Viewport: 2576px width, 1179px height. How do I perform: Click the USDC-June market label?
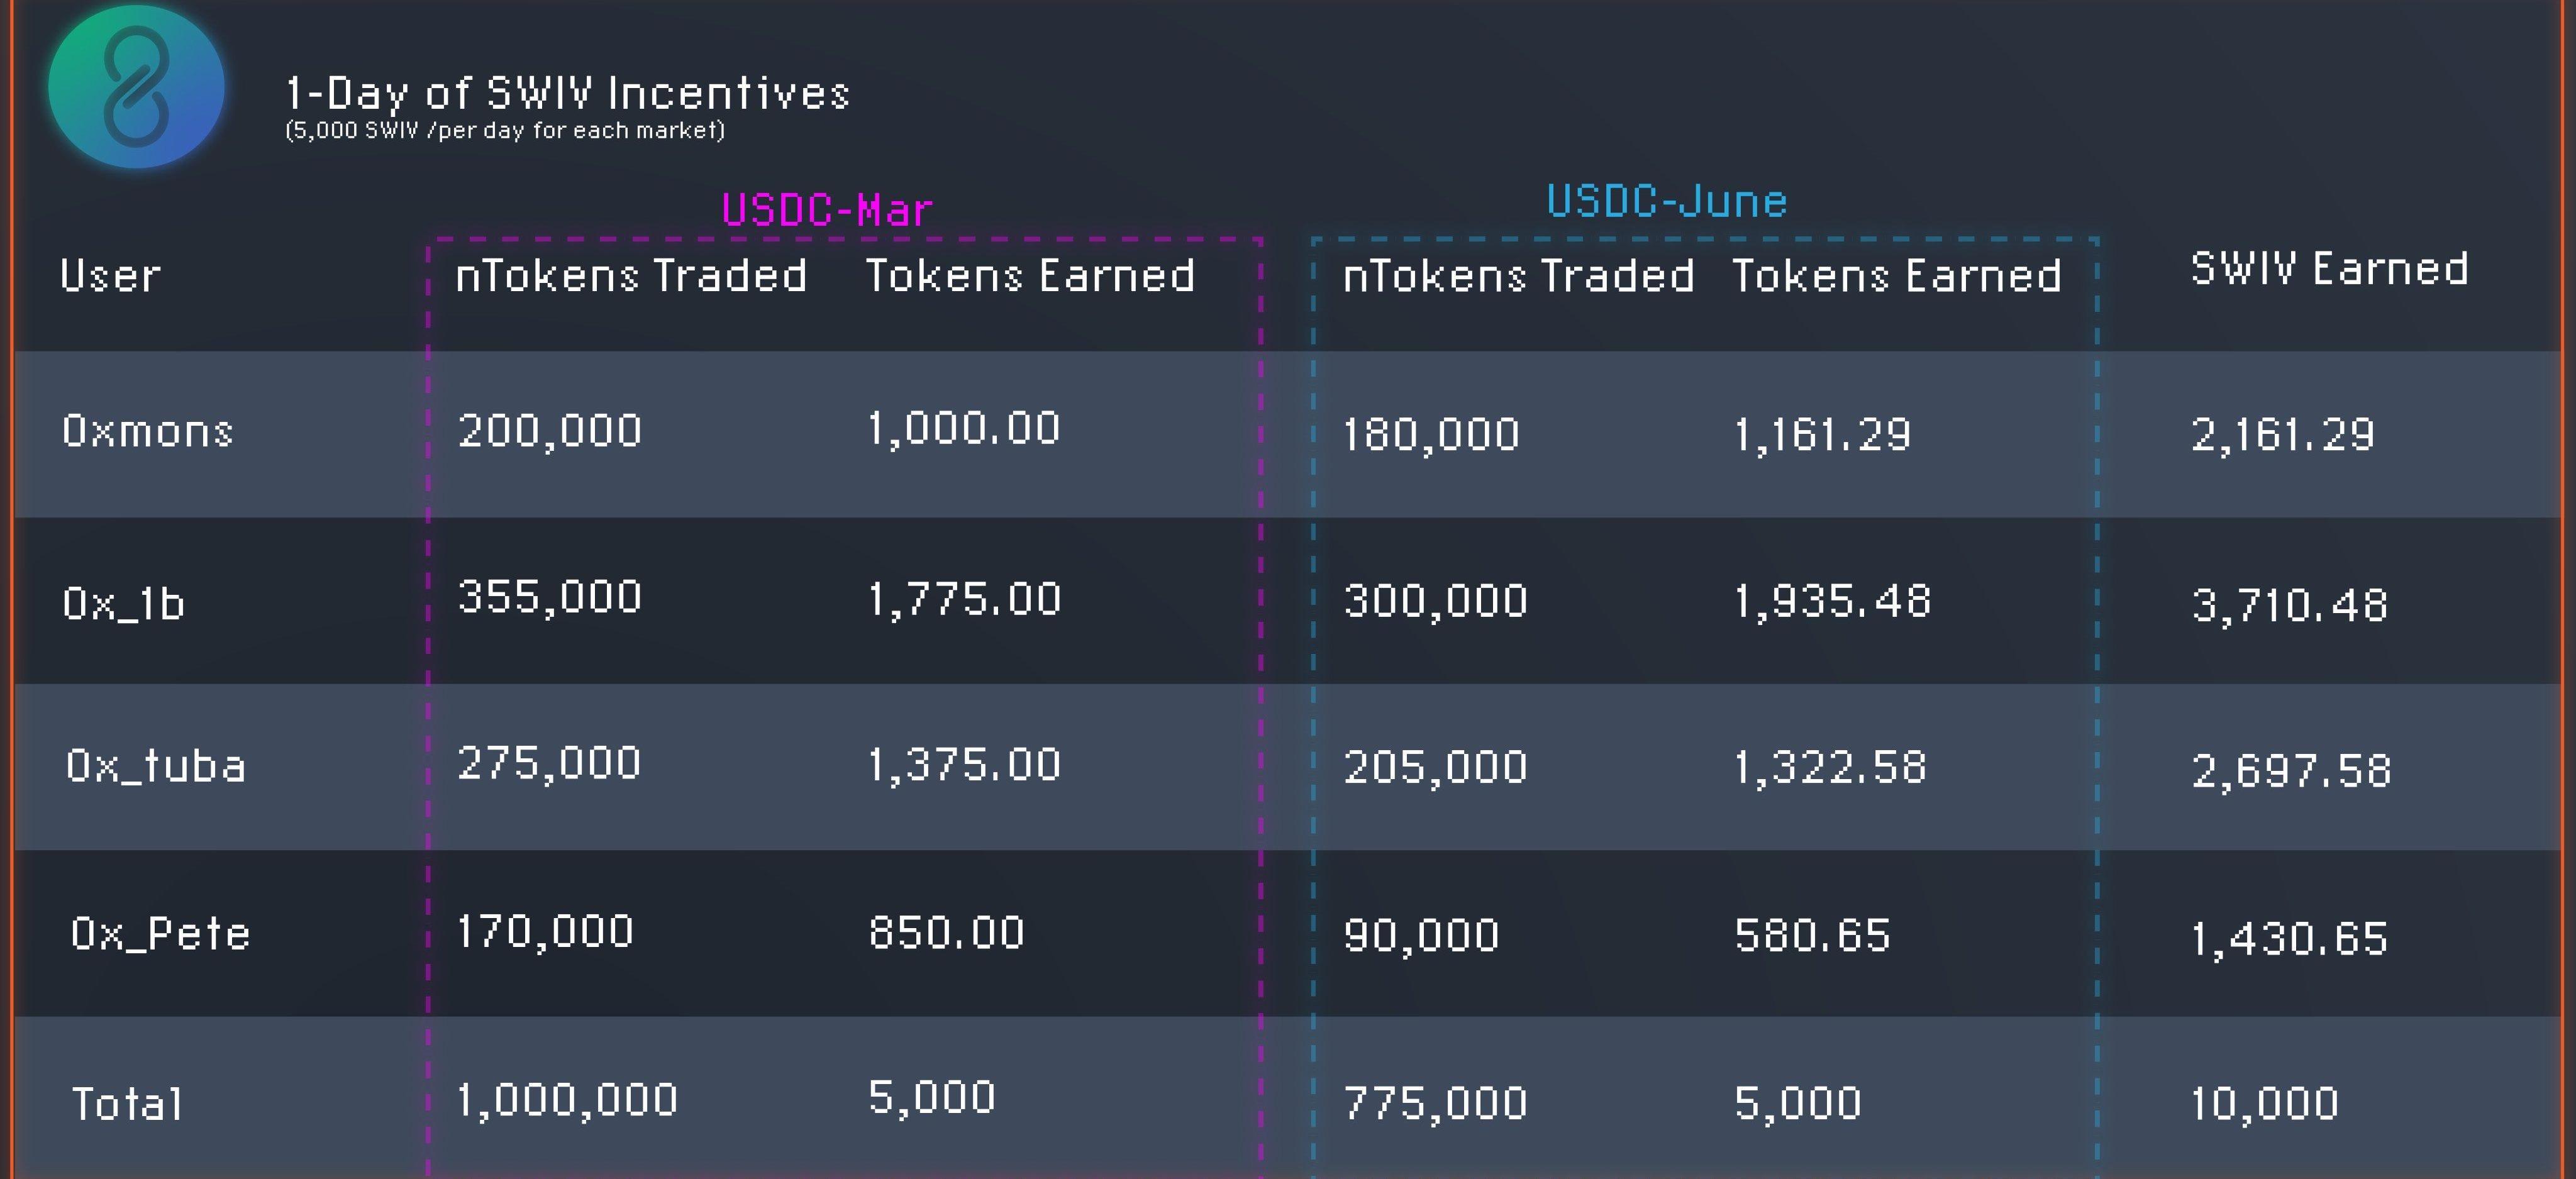point(1666,201)
